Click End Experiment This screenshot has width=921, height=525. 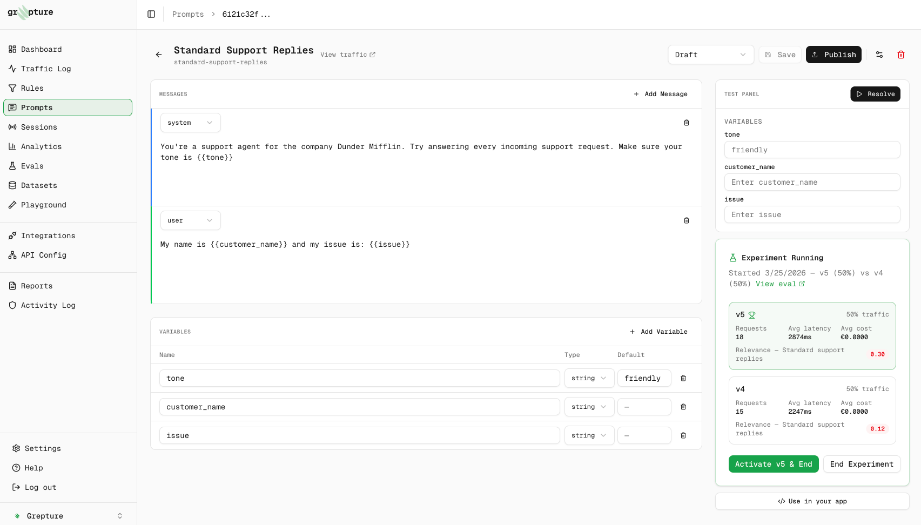pos(862,464)
